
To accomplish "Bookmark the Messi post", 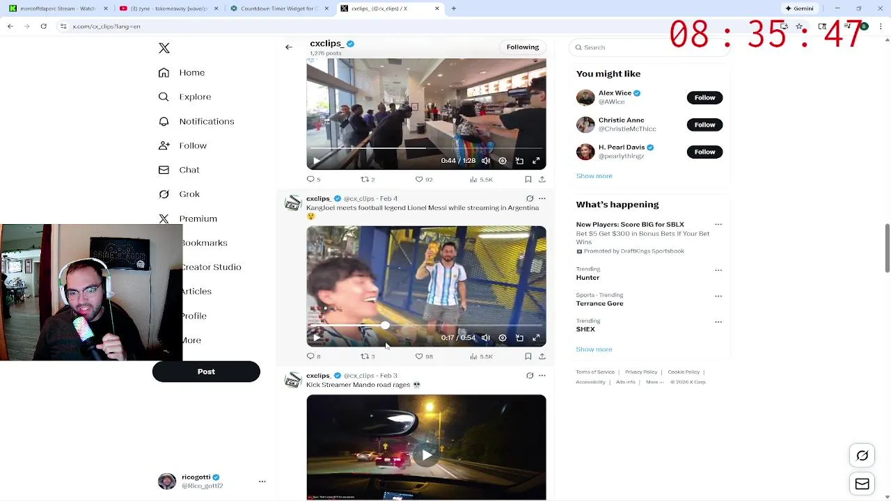I will pyautogui.click(x=528, y=356).
